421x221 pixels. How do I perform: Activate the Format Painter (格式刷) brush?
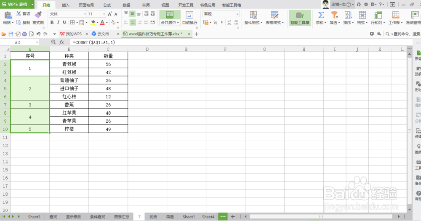(38, 15)
